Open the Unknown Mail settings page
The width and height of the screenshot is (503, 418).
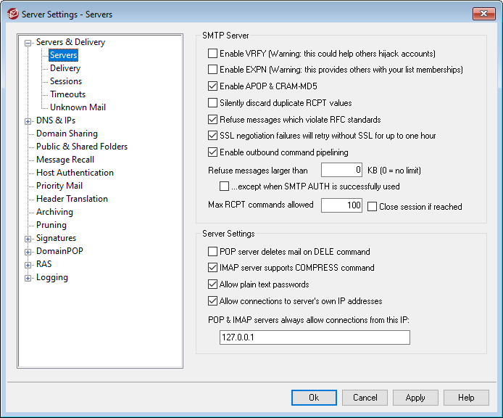[x=78, y=107]
